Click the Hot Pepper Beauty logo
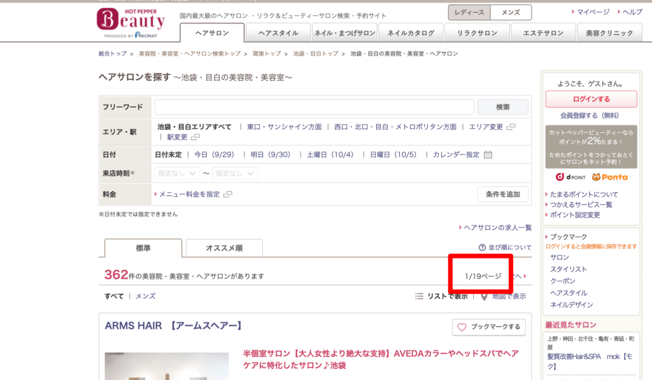 click(x=131, y=21)
